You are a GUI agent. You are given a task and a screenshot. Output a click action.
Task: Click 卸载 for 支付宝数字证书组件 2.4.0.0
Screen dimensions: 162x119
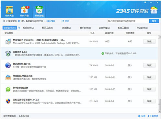[149, 101]
